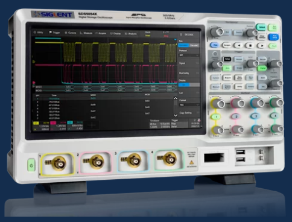Open the on-screen Acquire menu
This screenshot has height=222, width=292.
[101, 33]
